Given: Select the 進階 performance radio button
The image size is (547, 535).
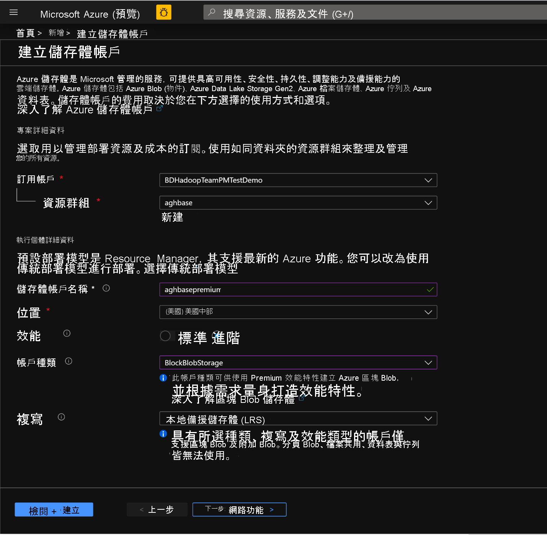Looking at the screenshot, I should coord(217,335).
